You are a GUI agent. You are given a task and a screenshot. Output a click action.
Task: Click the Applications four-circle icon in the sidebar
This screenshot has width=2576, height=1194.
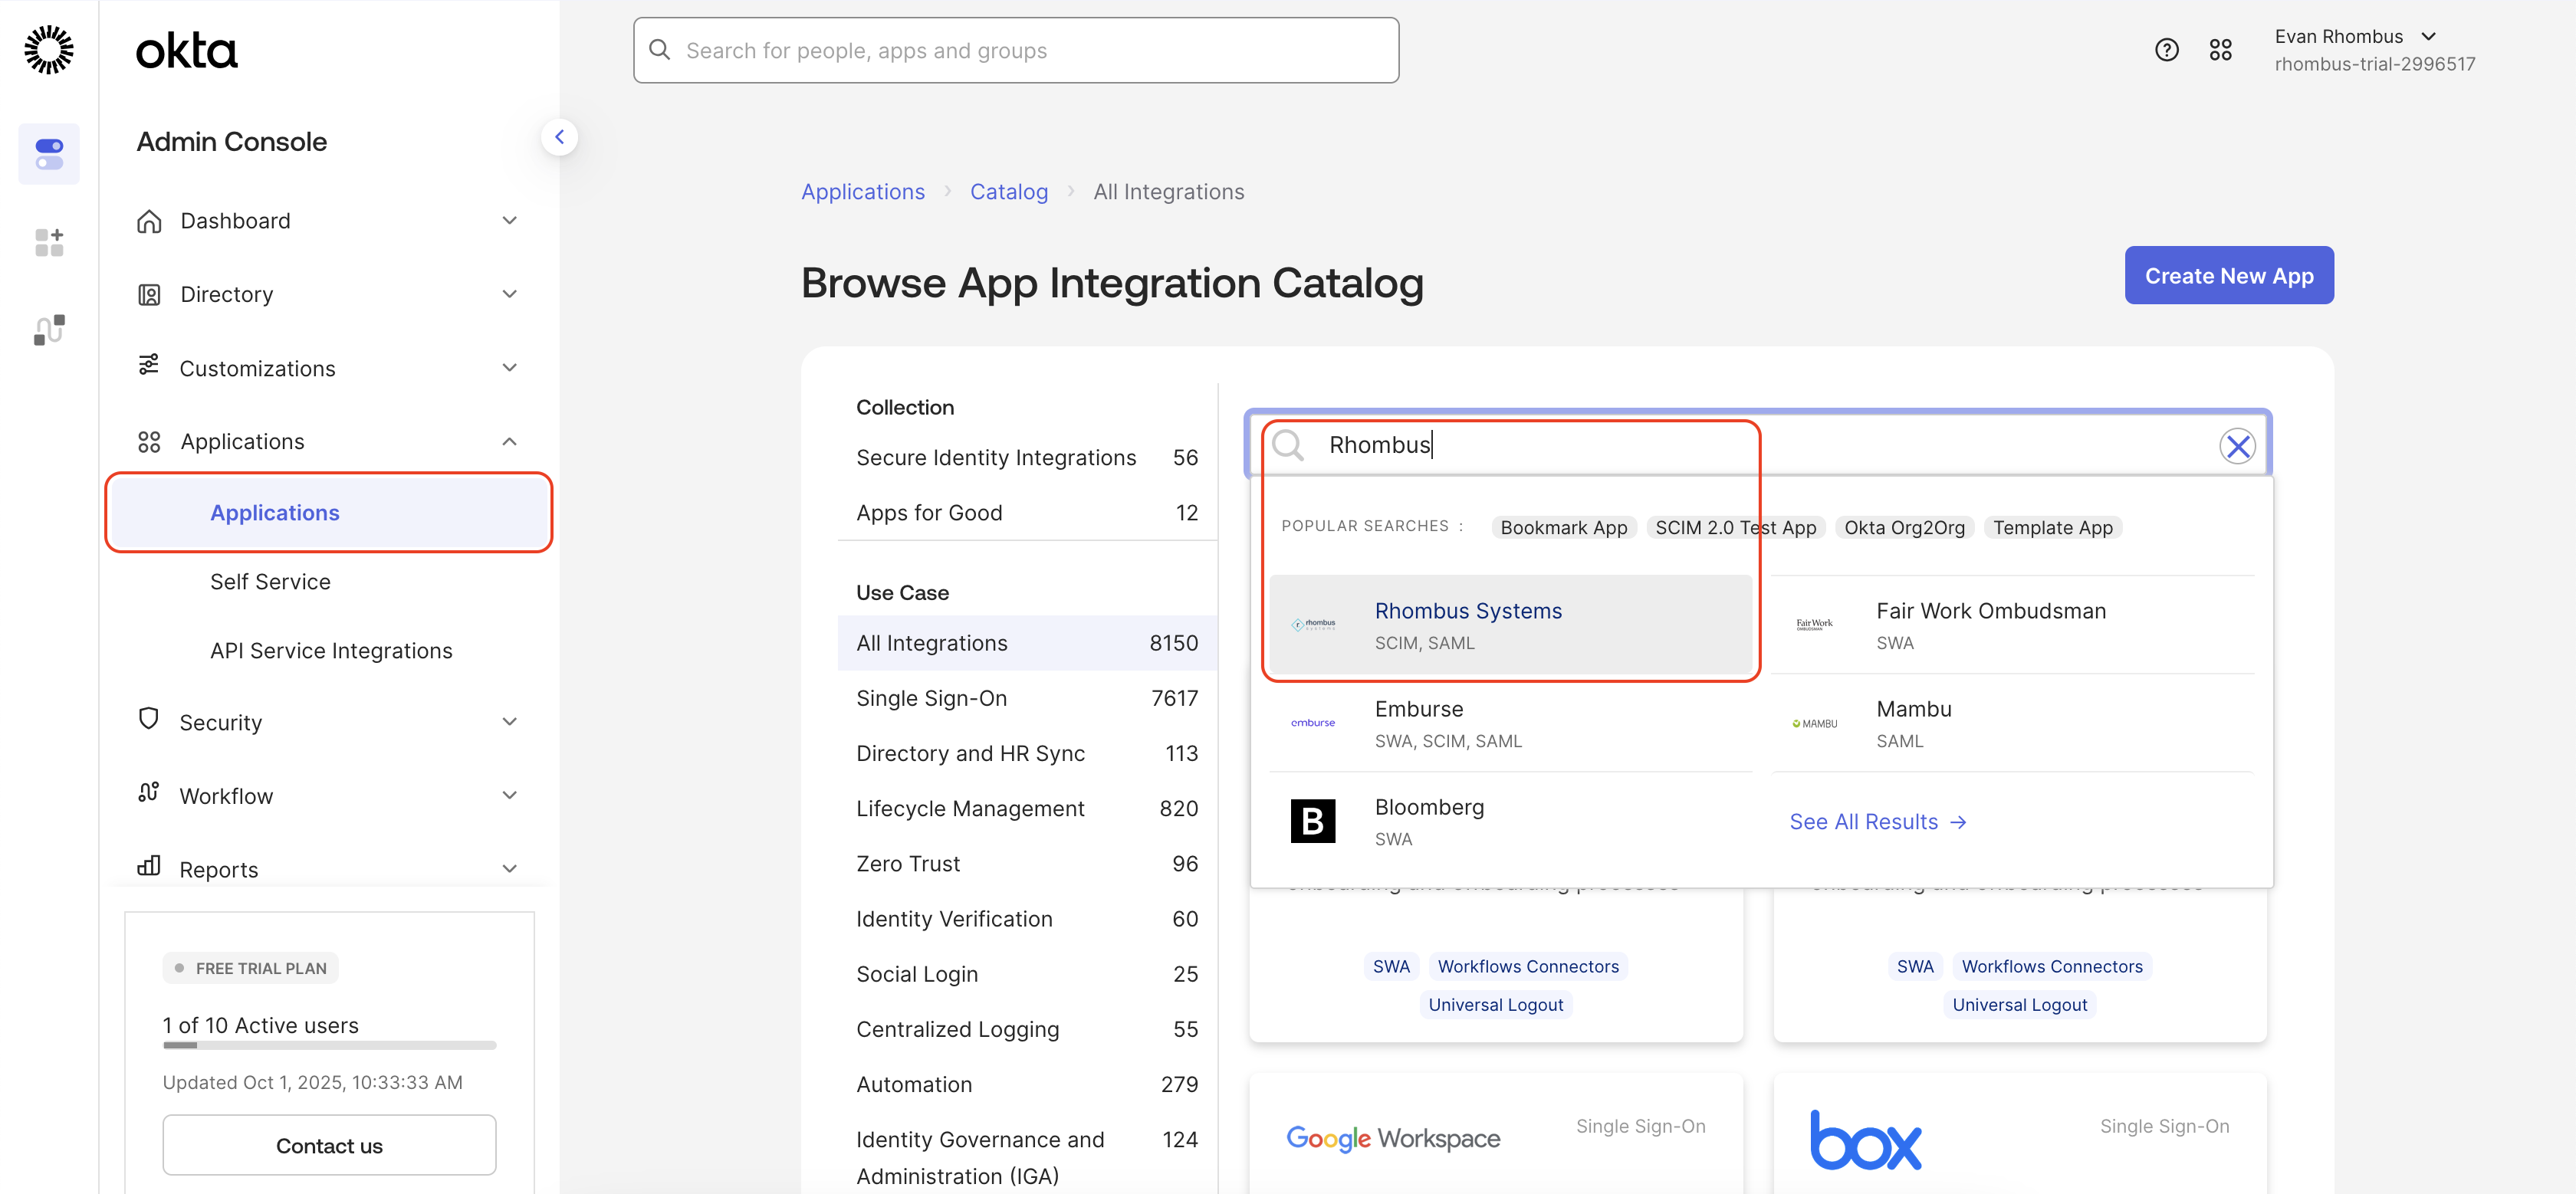pyautogui.click(x=149, y=442)
